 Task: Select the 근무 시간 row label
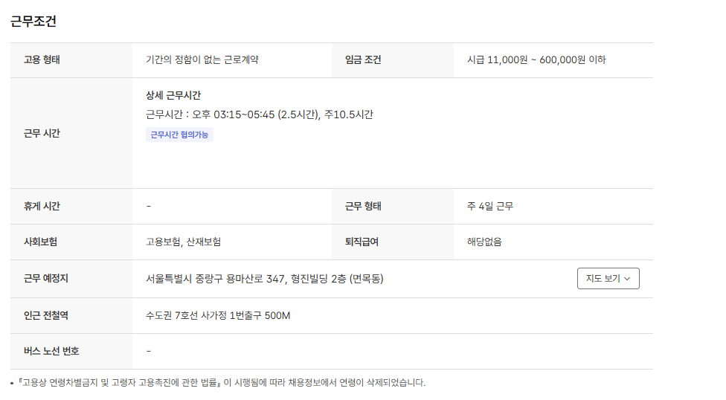click(42, 134)
